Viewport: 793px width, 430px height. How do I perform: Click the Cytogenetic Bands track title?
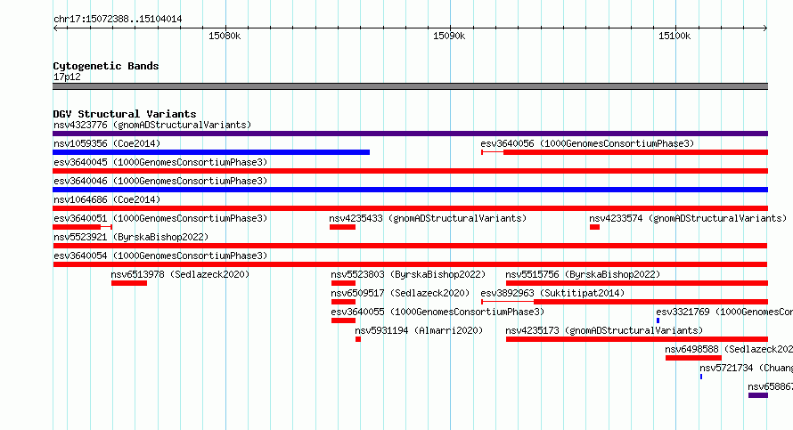[106, 66]
